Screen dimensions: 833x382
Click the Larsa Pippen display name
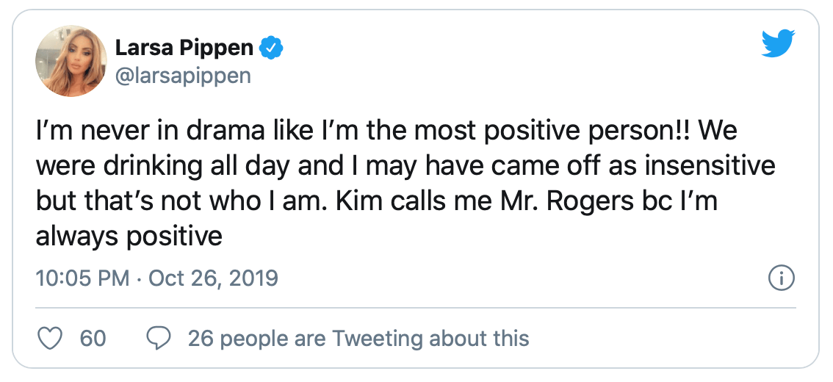tap(184, 48)
